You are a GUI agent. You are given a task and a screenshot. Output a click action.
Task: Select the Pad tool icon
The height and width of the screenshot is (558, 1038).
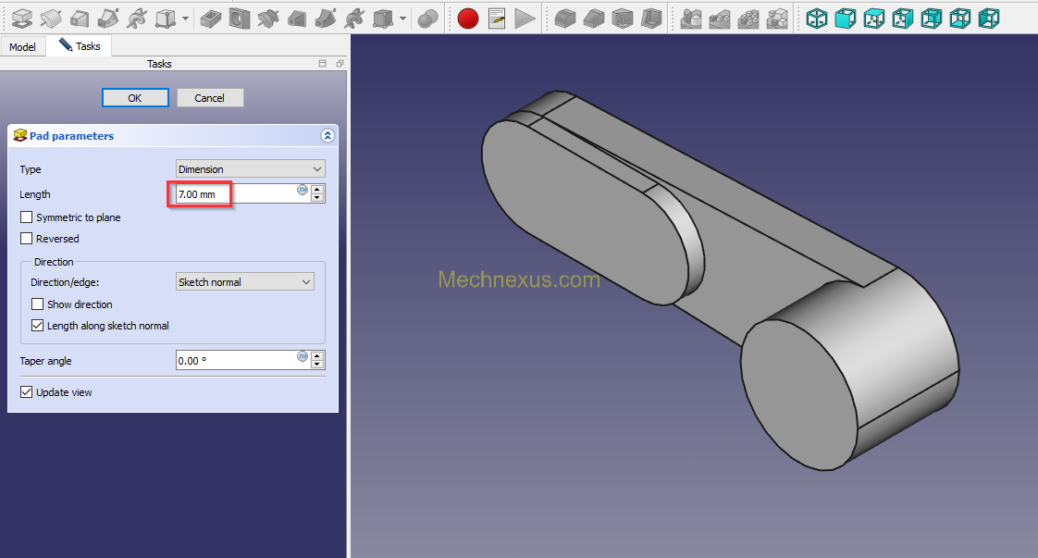[22, 19]
